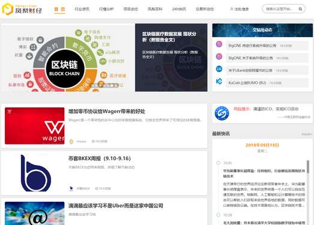
Task: Click the Wagerr article author avatar icon
Action: (71, 142)
